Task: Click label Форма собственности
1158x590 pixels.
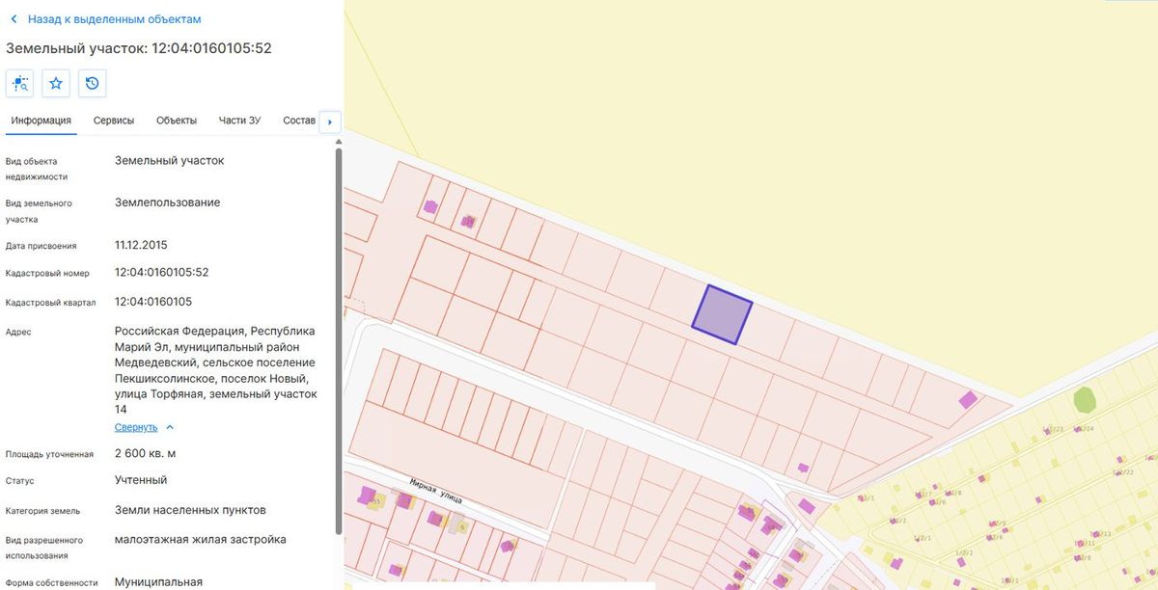Action: 51,583
